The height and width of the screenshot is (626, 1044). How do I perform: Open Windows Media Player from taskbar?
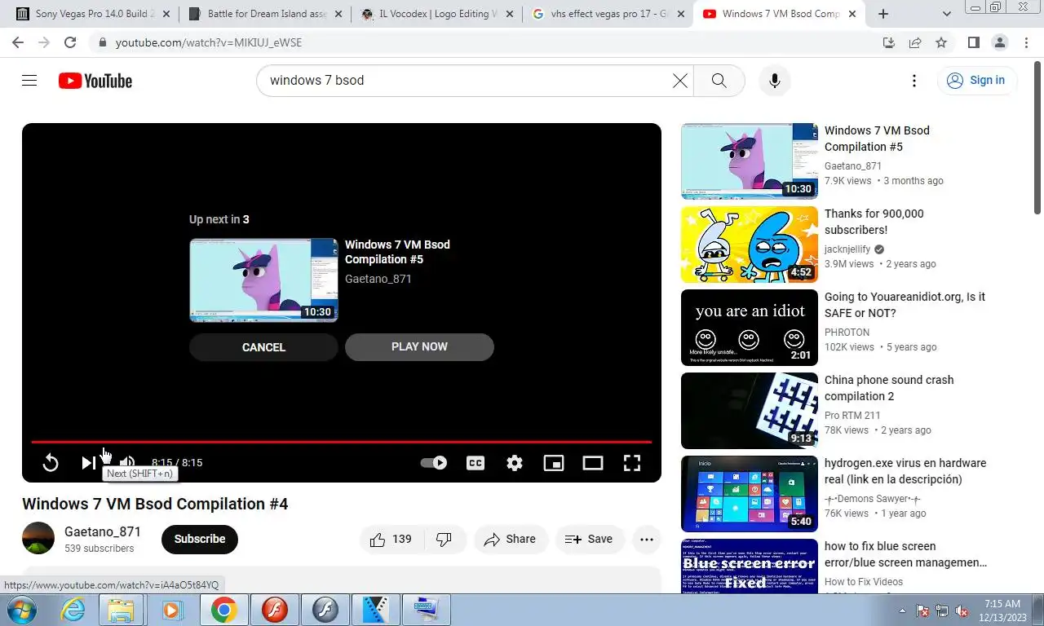click(x=171, y=610)
